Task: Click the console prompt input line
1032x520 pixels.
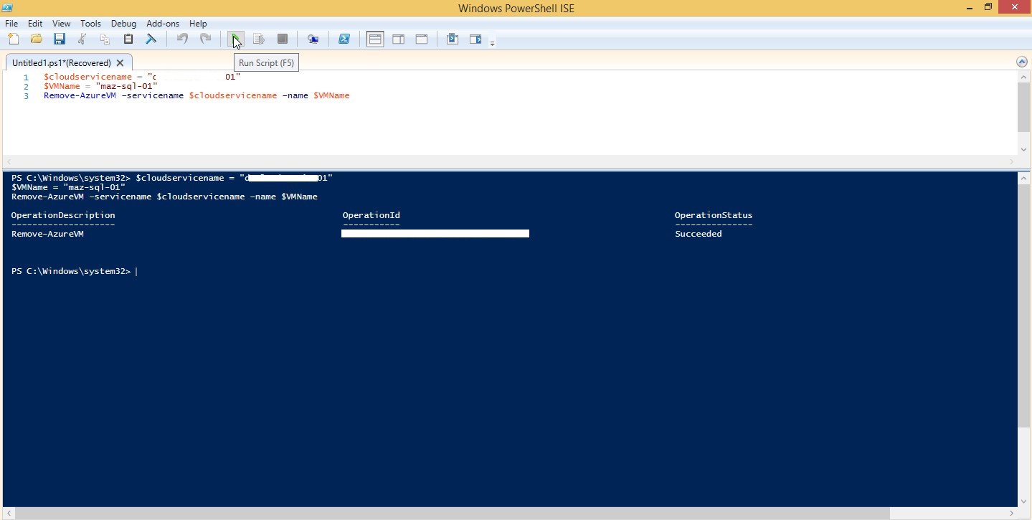Action: tap(74, 271)
